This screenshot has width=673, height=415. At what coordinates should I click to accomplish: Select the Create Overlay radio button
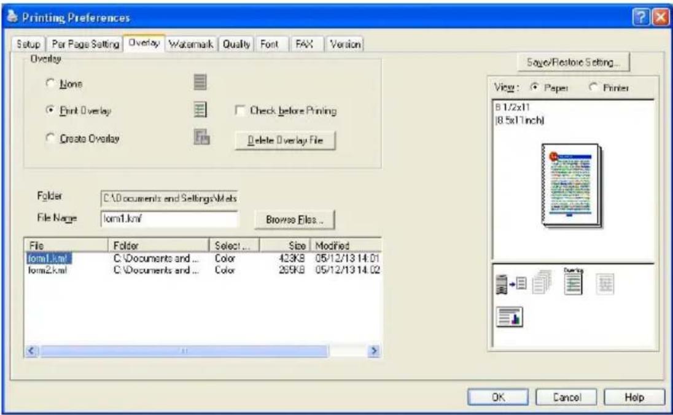[x=50, y=138]
